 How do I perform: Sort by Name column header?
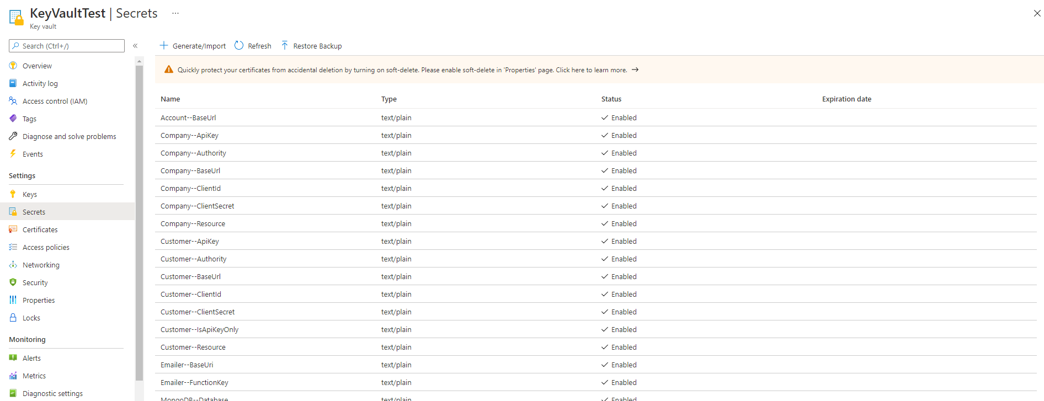pos(171,99)
